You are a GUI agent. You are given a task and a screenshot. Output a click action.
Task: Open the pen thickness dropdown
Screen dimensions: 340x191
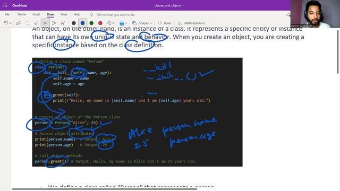[x=123, y=23]
